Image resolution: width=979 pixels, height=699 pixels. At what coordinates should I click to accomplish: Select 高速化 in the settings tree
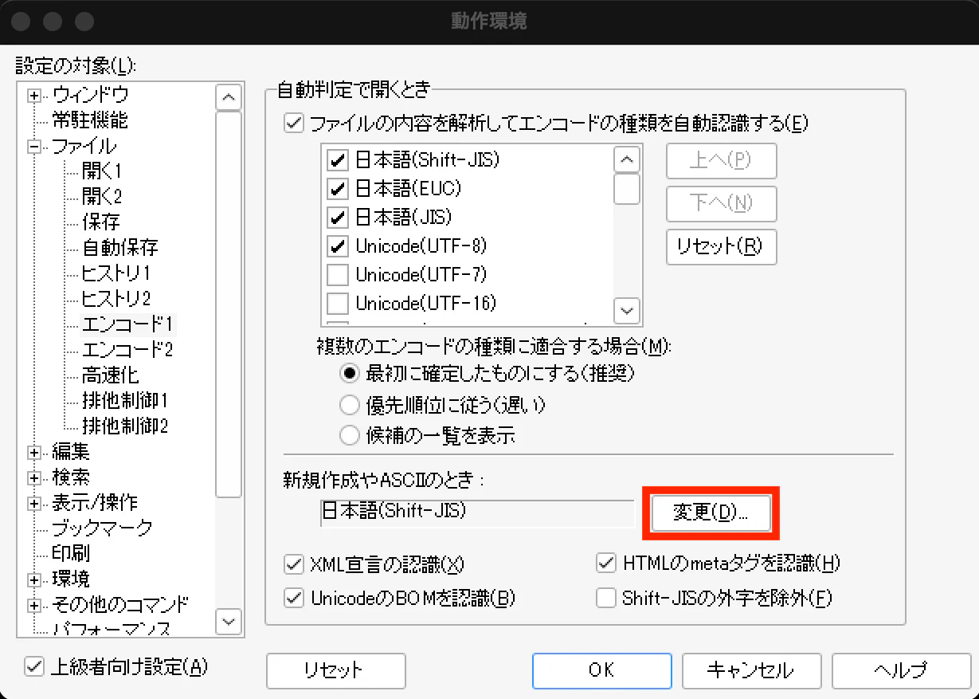coord(111,375)
